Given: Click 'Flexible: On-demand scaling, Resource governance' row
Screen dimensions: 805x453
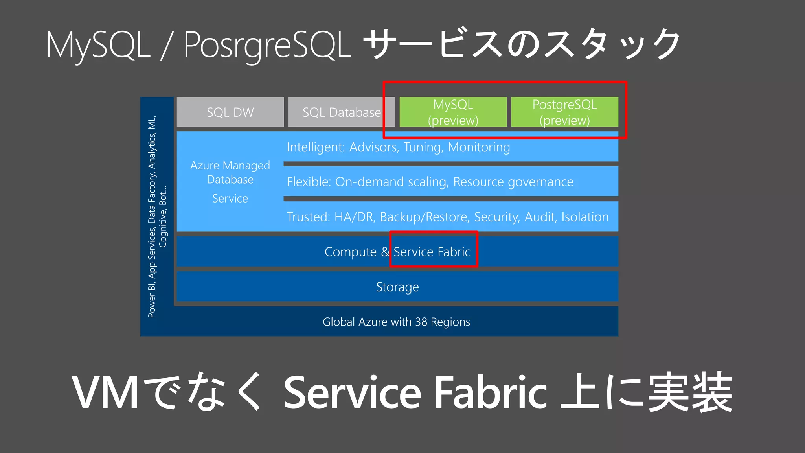Looking at the screenshot, I should (451, 181).
